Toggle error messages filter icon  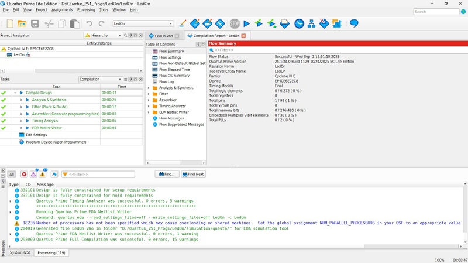pyautogui.click(x=24, y=174)
